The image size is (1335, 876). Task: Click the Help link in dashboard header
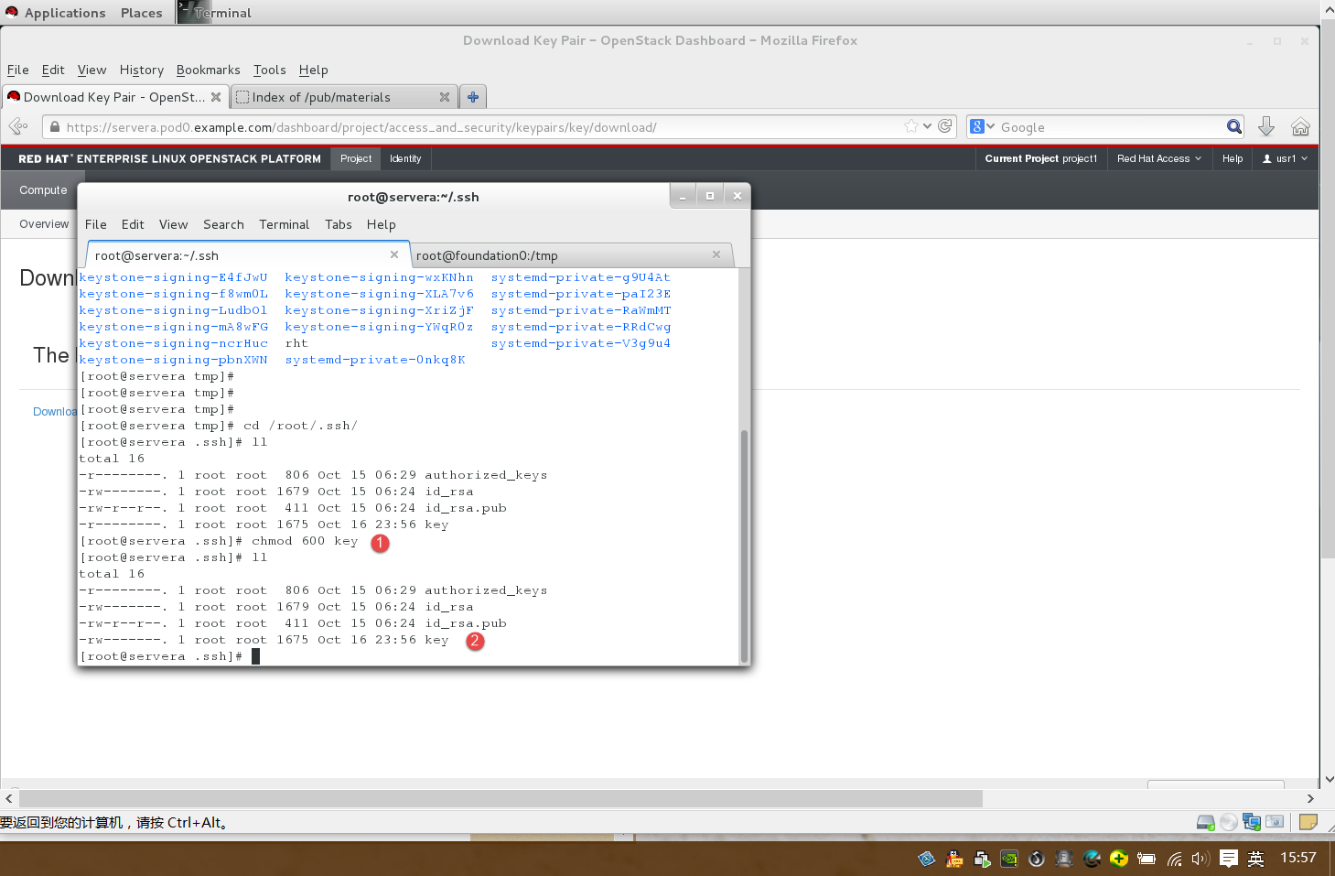(1233, 158)
